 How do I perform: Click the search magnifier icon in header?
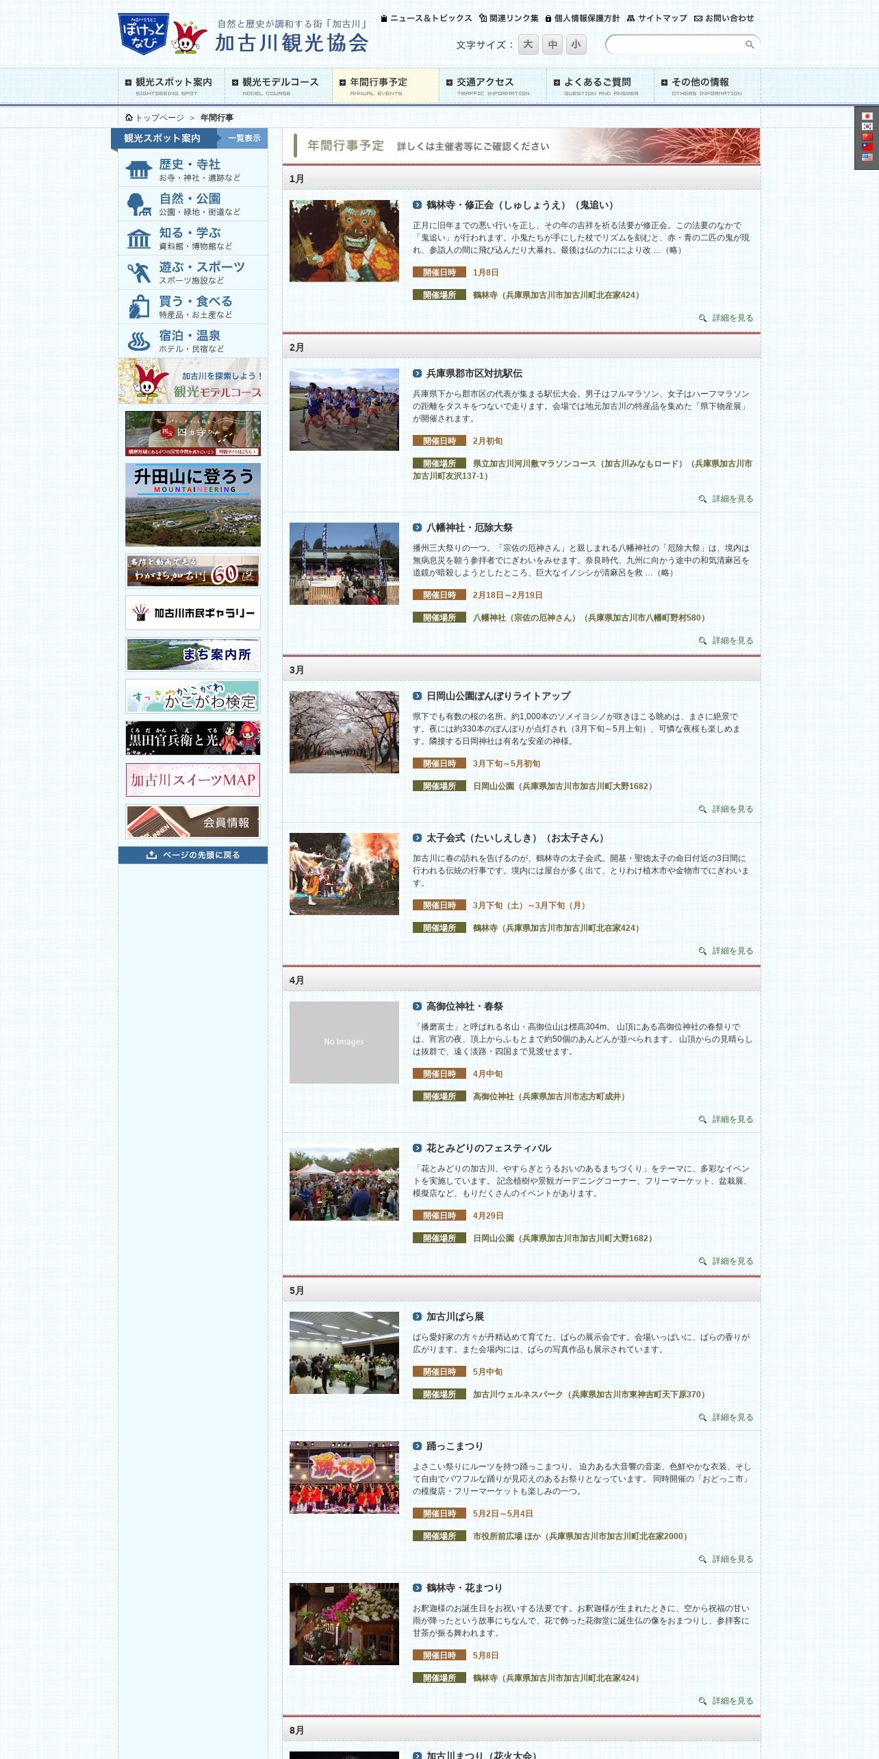click(x=750, y=45)
